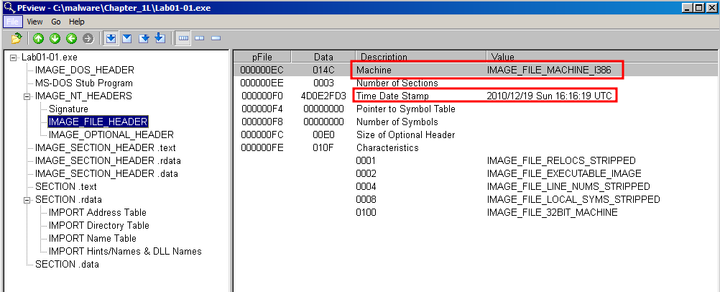The width and height of the screenshot is (720, 292).
Task: Select the Time Date Stamp description
Action: click(x=392, y=96)
